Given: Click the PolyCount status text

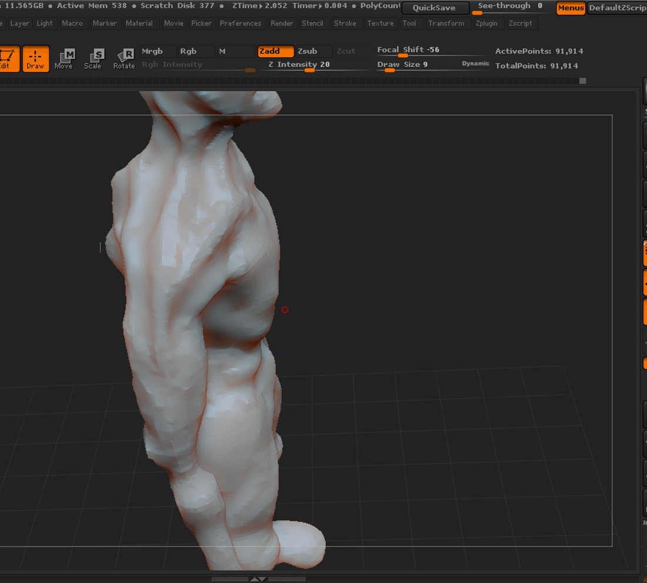Looking at the screenshot, I should 379,6.
